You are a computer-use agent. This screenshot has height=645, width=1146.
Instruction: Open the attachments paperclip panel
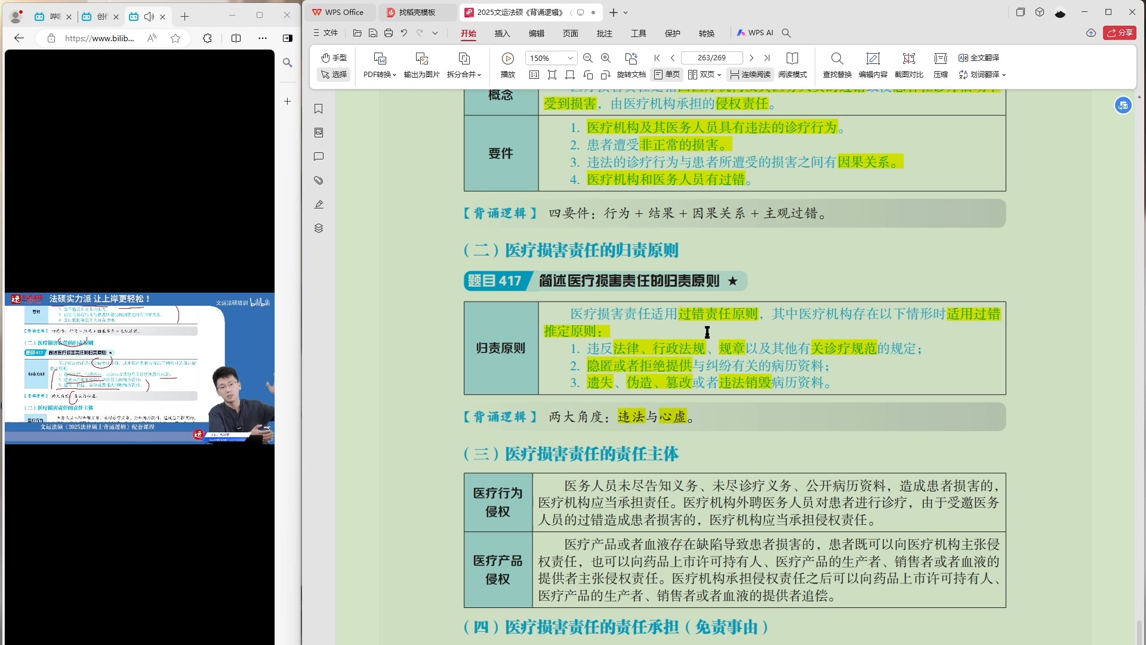(x=319, y=180)
